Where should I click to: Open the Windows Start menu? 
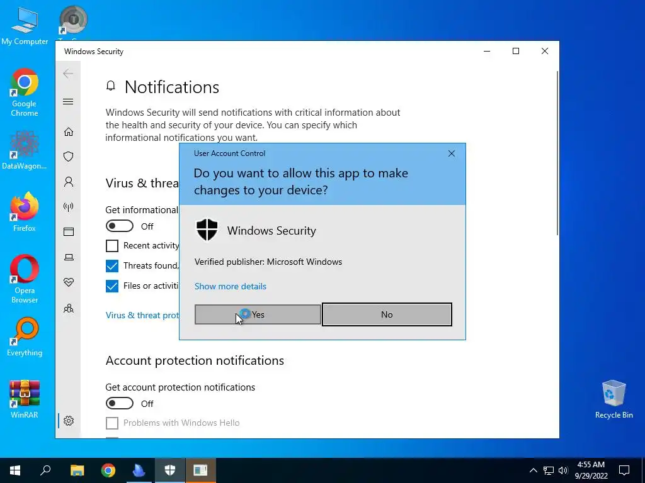click(15, 470)
